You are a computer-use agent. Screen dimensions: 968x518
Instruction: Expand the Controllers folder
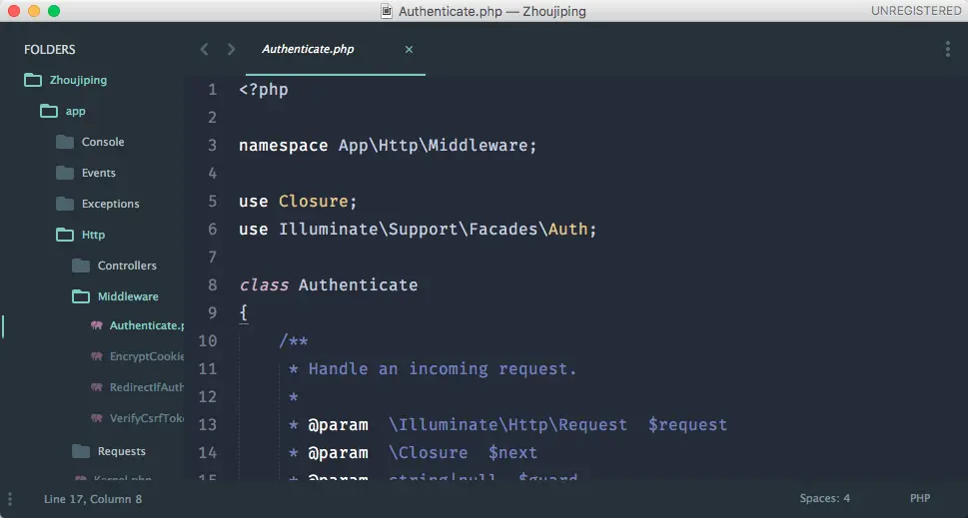(x=127, y=265)
